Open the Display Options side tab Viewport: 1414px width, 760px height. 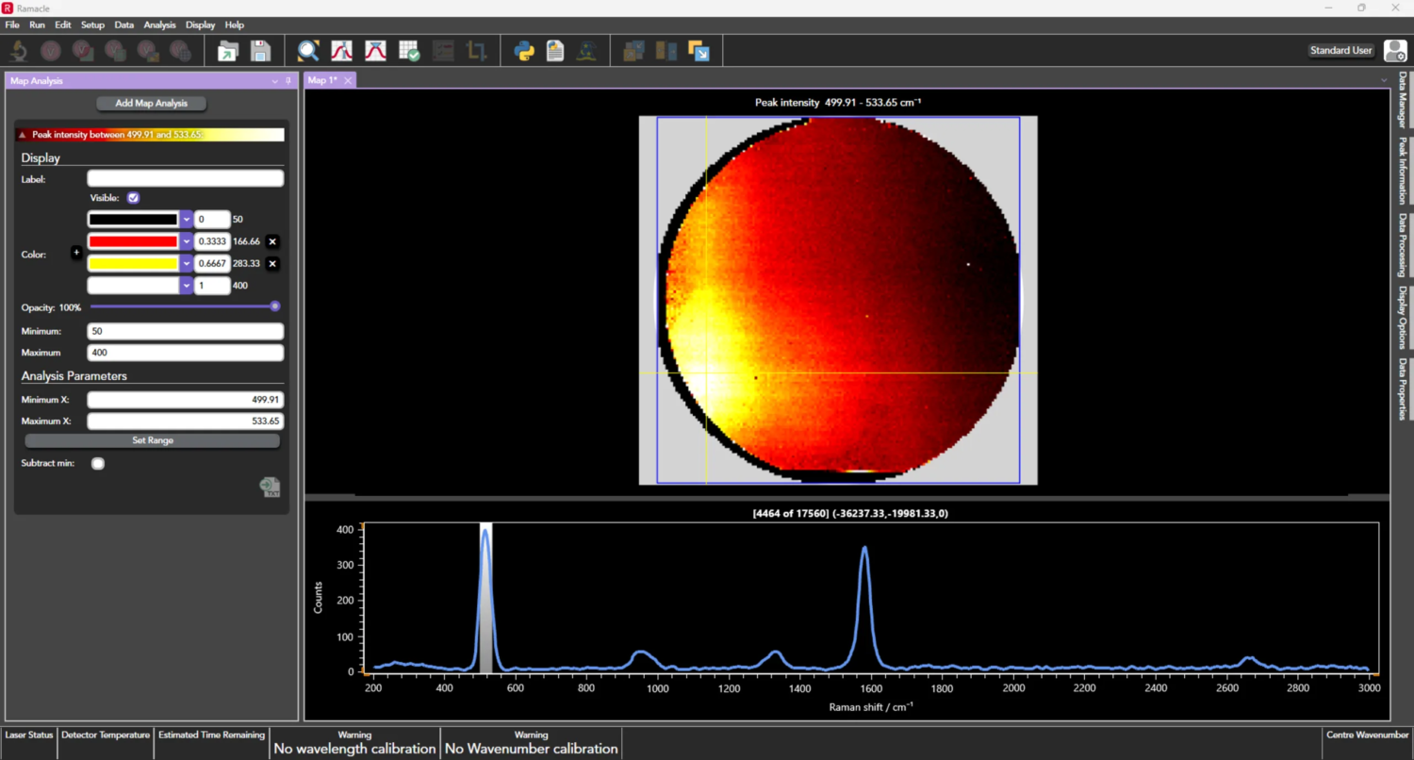click(x=1403, y=318)
